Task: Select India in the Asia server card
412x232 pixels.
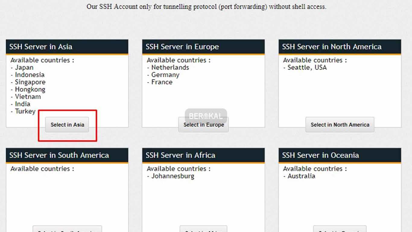Action: pyautogui.click(x=23, y=104)
